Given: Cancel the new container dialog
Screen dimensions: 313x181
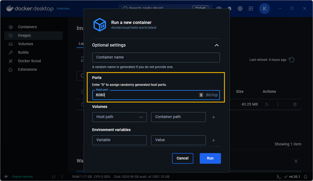Looking at the screenshot, I should (x=182, y=158).
